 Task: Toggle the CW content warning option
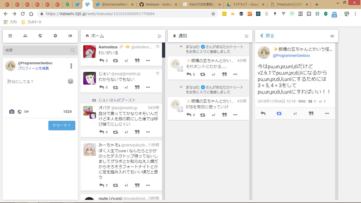[26, 112]
